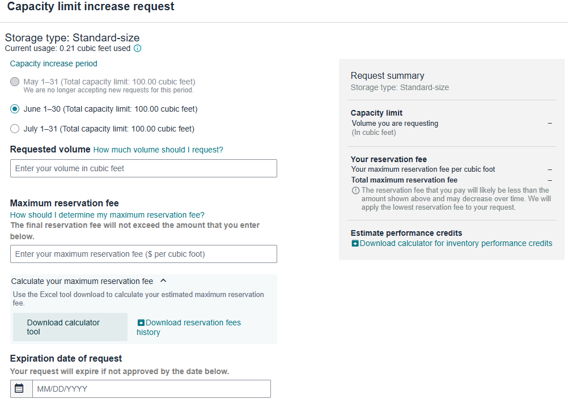Select the May 1–31 radio option

(x=15, y=82)
